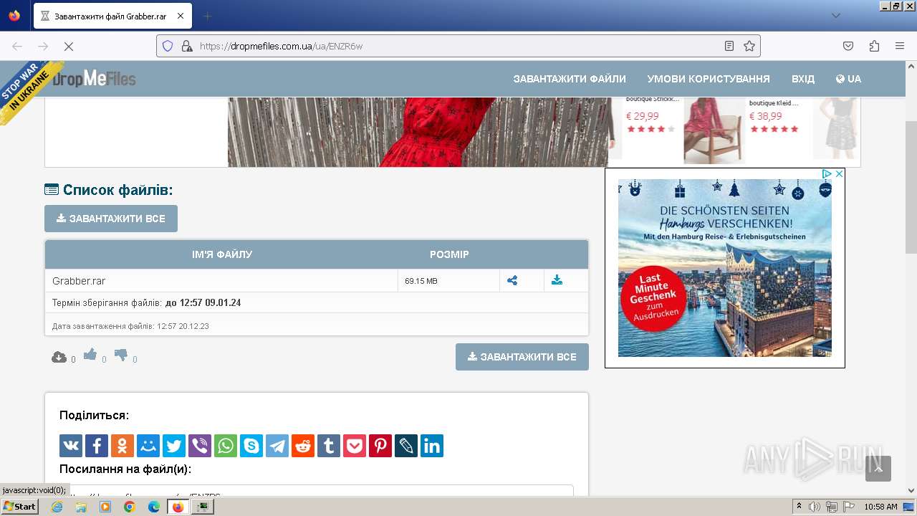Share the file on Pinterest

380,446
